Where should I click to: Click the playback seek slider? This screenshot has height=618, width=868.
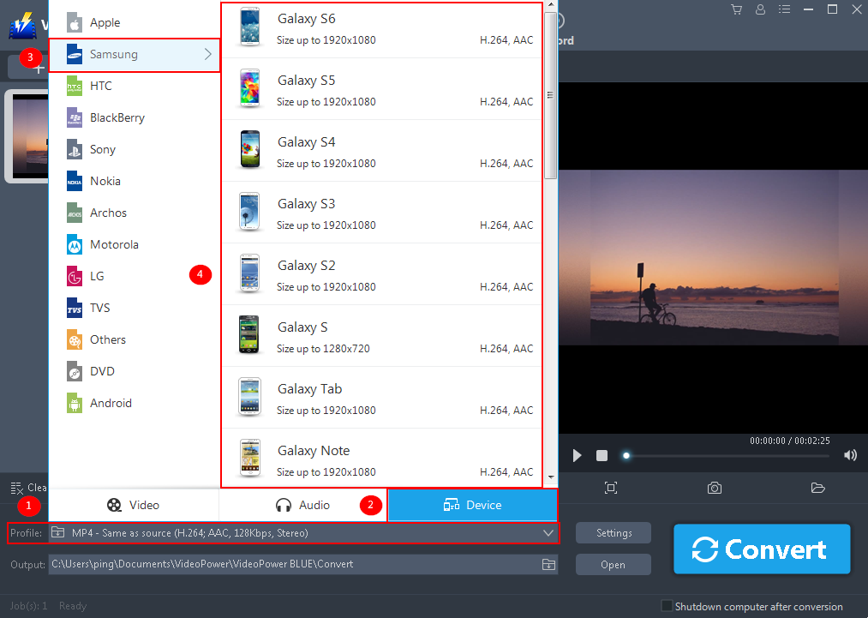(x=727, y=456)
